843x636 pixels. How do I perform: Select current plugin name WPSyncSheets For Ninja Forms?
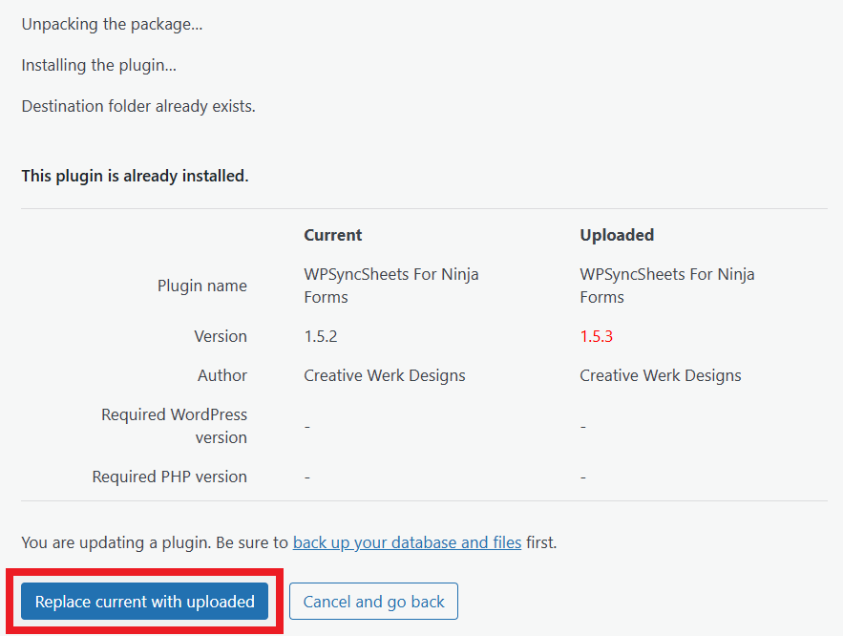click(x=390, y=286)
